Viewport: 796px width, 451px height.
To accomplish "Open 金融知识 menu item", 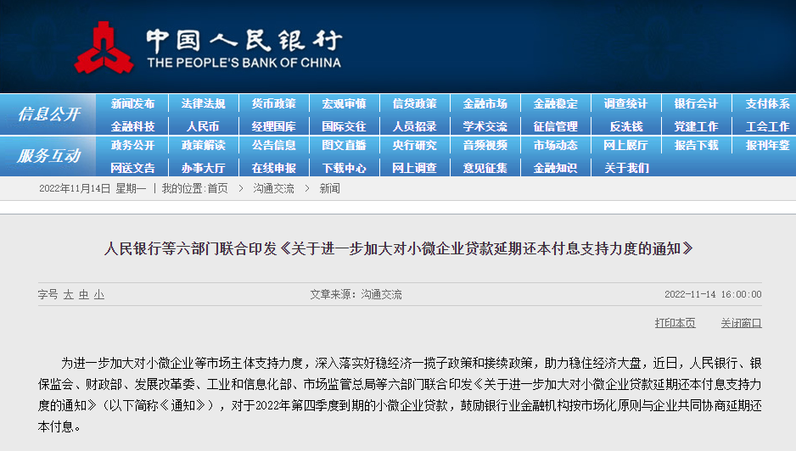I will [x=555, y=168].
